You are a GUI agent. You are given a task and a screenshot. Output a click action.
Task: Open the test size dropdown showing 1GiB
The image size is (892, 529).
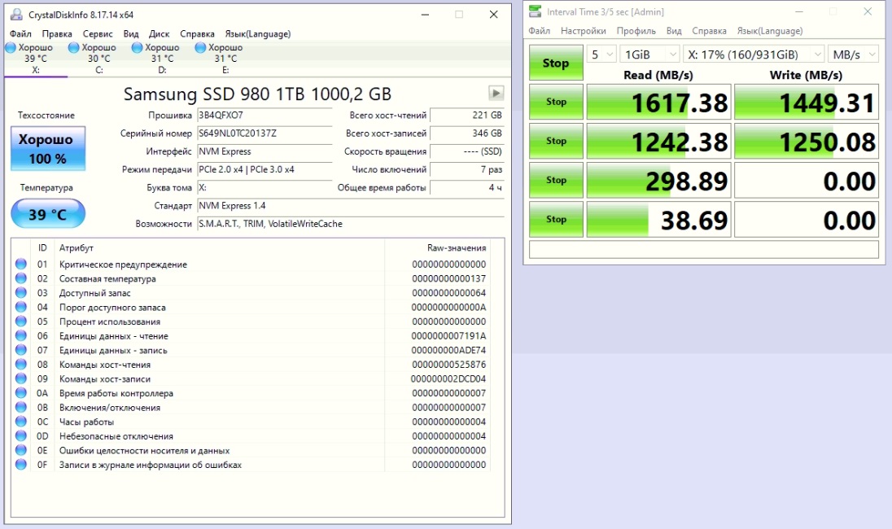point(649,55)
